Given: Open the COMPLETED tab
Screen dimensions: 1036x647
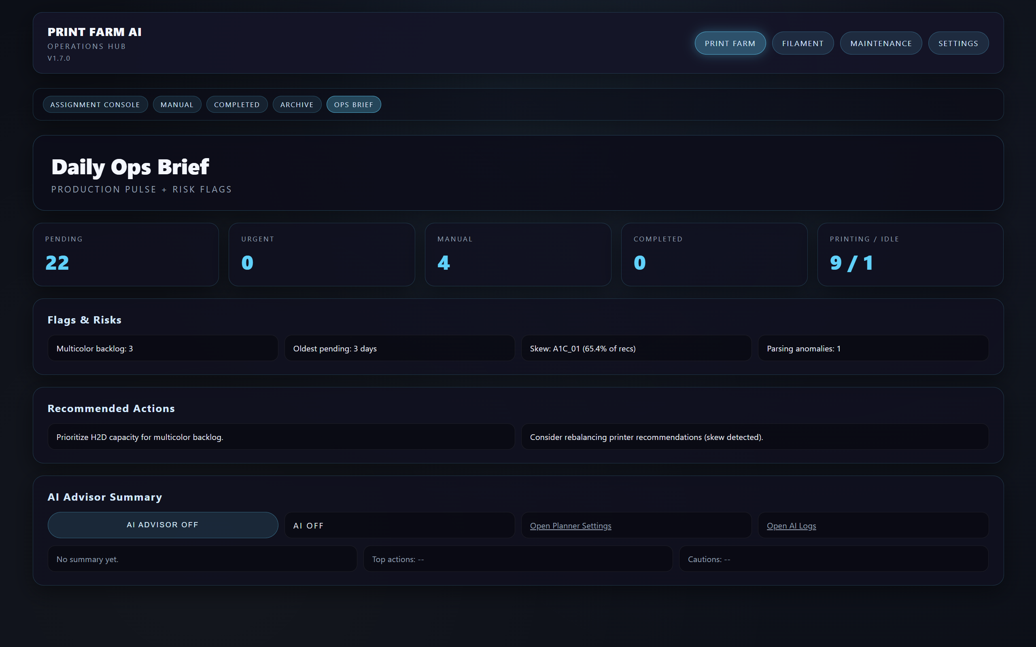Looking at the screenshot, I should (237, 104).
